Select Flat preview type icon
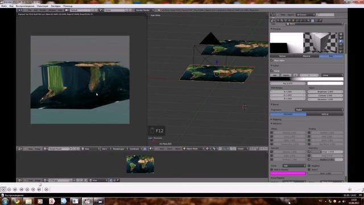Screen dimensions: 364x205 pyautogui.click(x=341, y=34)
